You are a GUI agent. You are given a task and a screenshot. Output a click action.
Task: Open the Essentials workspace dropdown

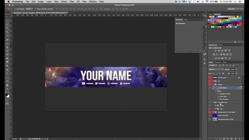[235, 9]
